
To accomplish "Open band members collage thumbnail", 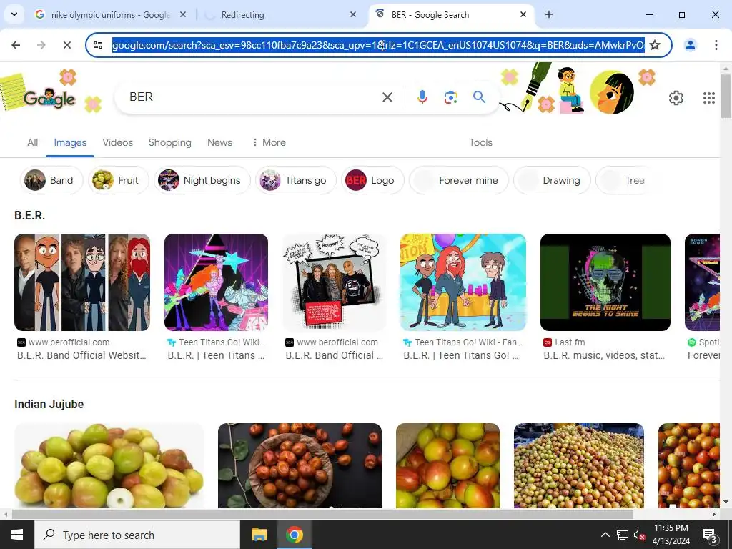I will point(82,282).
